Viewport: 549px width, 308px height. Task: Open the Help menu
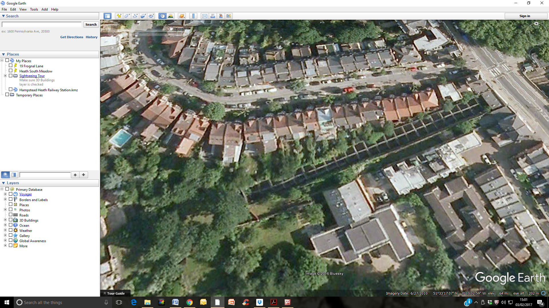[x=55, y=9]
